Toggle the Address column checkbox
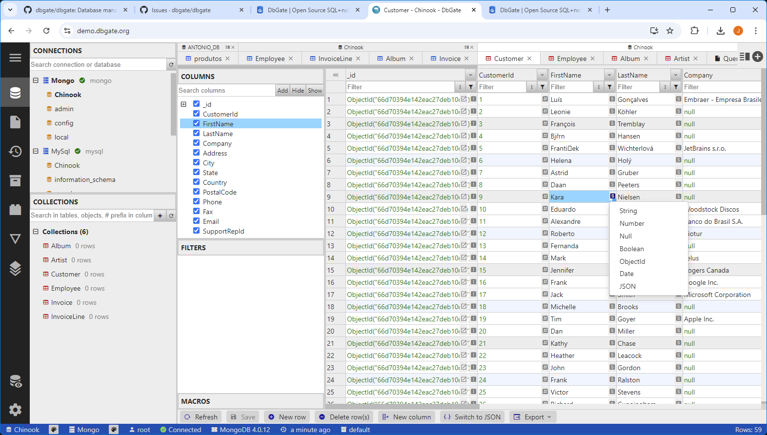This screenshot has height=435, width=767. 196,153
